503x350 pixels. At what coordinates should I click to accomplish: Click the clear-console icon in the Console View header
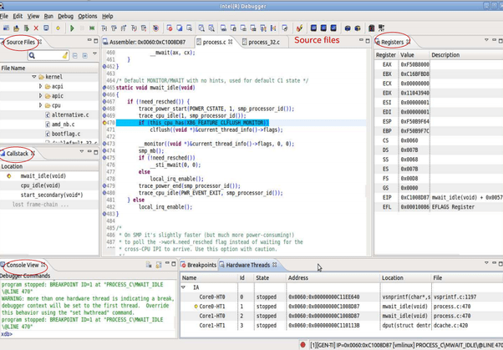[149, 265]
